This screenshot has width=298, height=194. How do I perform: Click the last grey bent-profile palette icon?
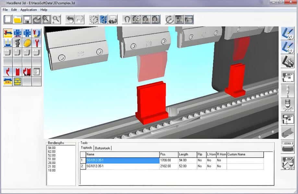[x=37, y=53]
